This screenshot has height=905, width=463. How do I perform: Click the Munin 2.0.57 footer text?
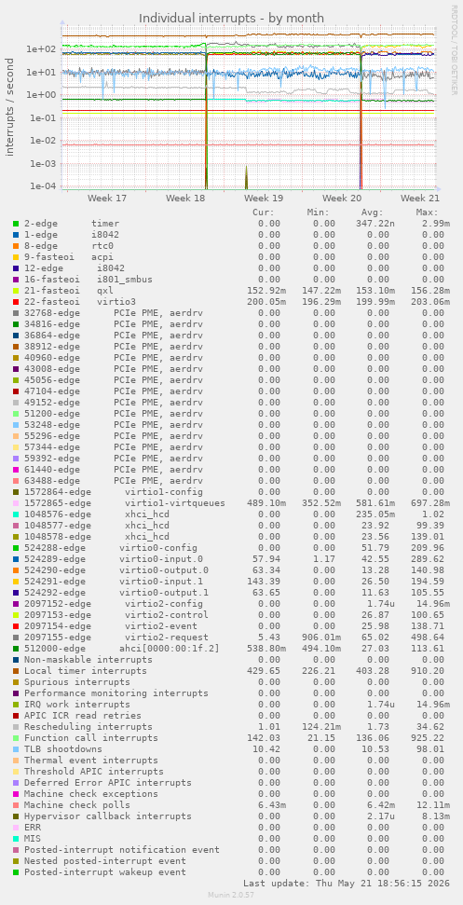click(x=231, y=895)
